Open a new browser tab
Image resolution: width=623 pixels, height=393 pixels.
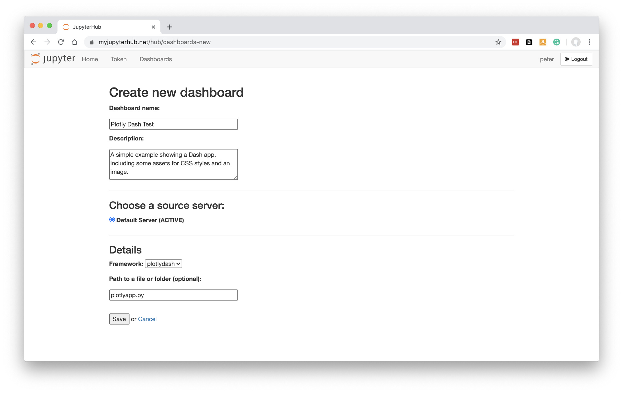tap(170, 27)
